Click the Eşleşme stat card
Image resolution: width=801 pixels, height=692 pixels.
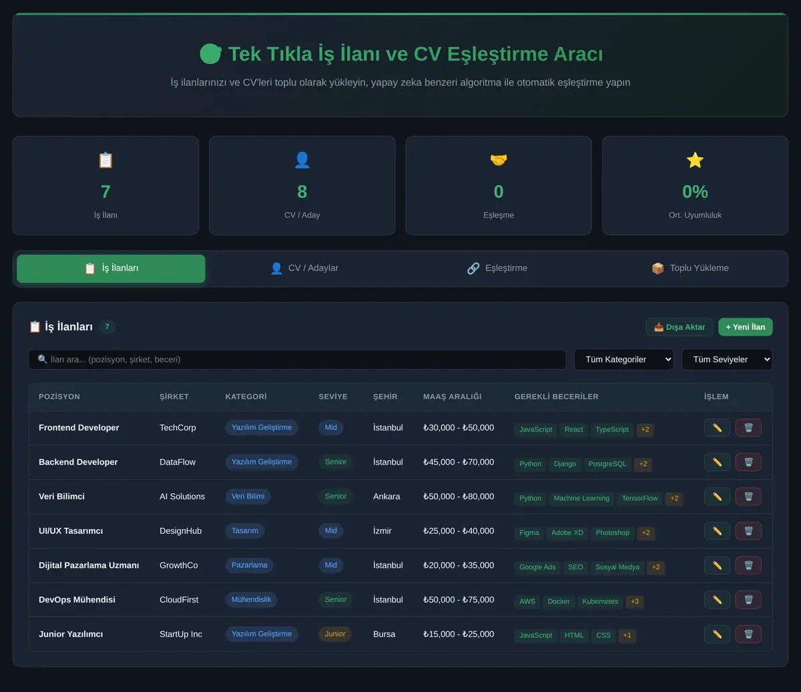(x=499, y=186)
